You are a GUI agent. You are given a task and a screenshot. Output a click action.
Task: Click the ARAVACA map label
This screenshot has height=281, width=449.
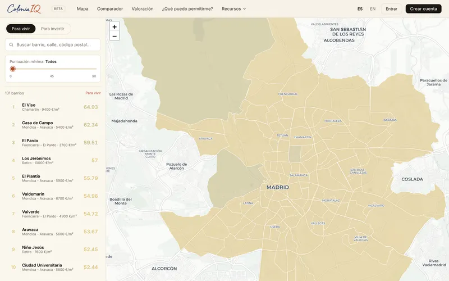(205, 138)
